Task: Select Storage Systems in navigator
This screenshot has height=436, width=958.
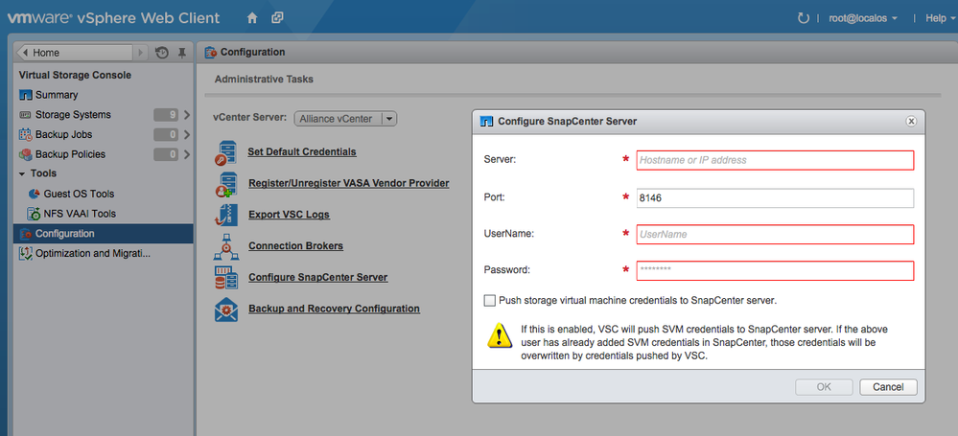Action: (73, 115)
